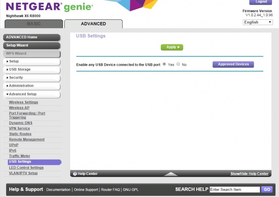Viewport: 279px width, 197px height.
Task: Open IPv6 settings link
Action: (13, 151)
